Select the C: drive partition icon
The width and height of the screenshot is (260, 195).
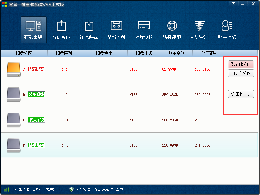13,69
